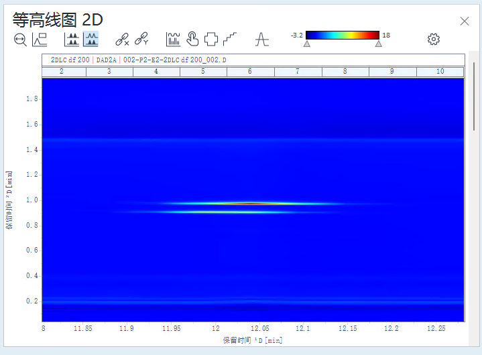Select cut segment 10 in header
Image resolution: width=482 pixels, height=355 pixels.
coord(440,72)
